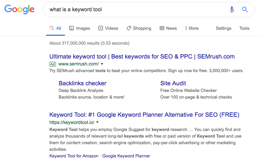Open Keyword Tool Google Keyword Planner Alternative result
This screenshot has width=262, height=167.
click(x=144, y=115)
